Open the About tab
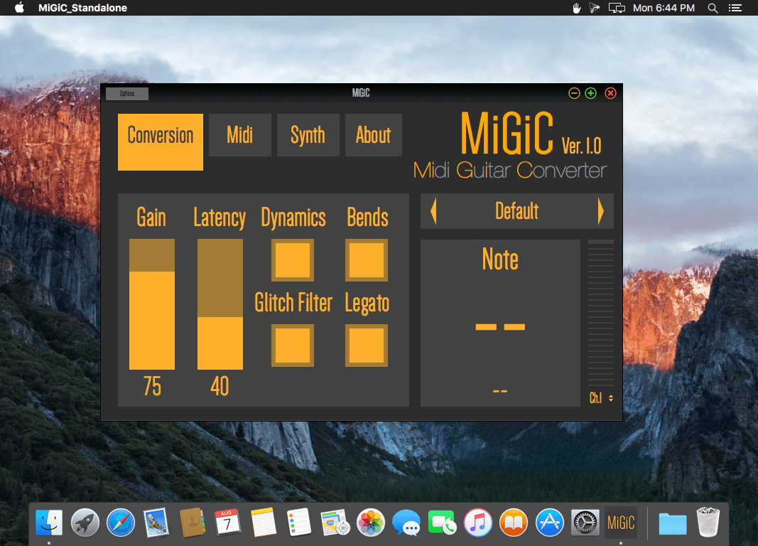The image size is (758, 546). point(373,135)
